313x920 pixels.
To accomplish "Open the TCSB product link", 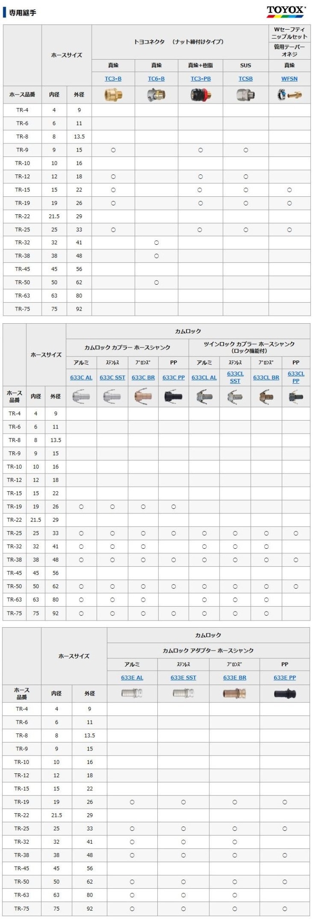I will point(245,79).
